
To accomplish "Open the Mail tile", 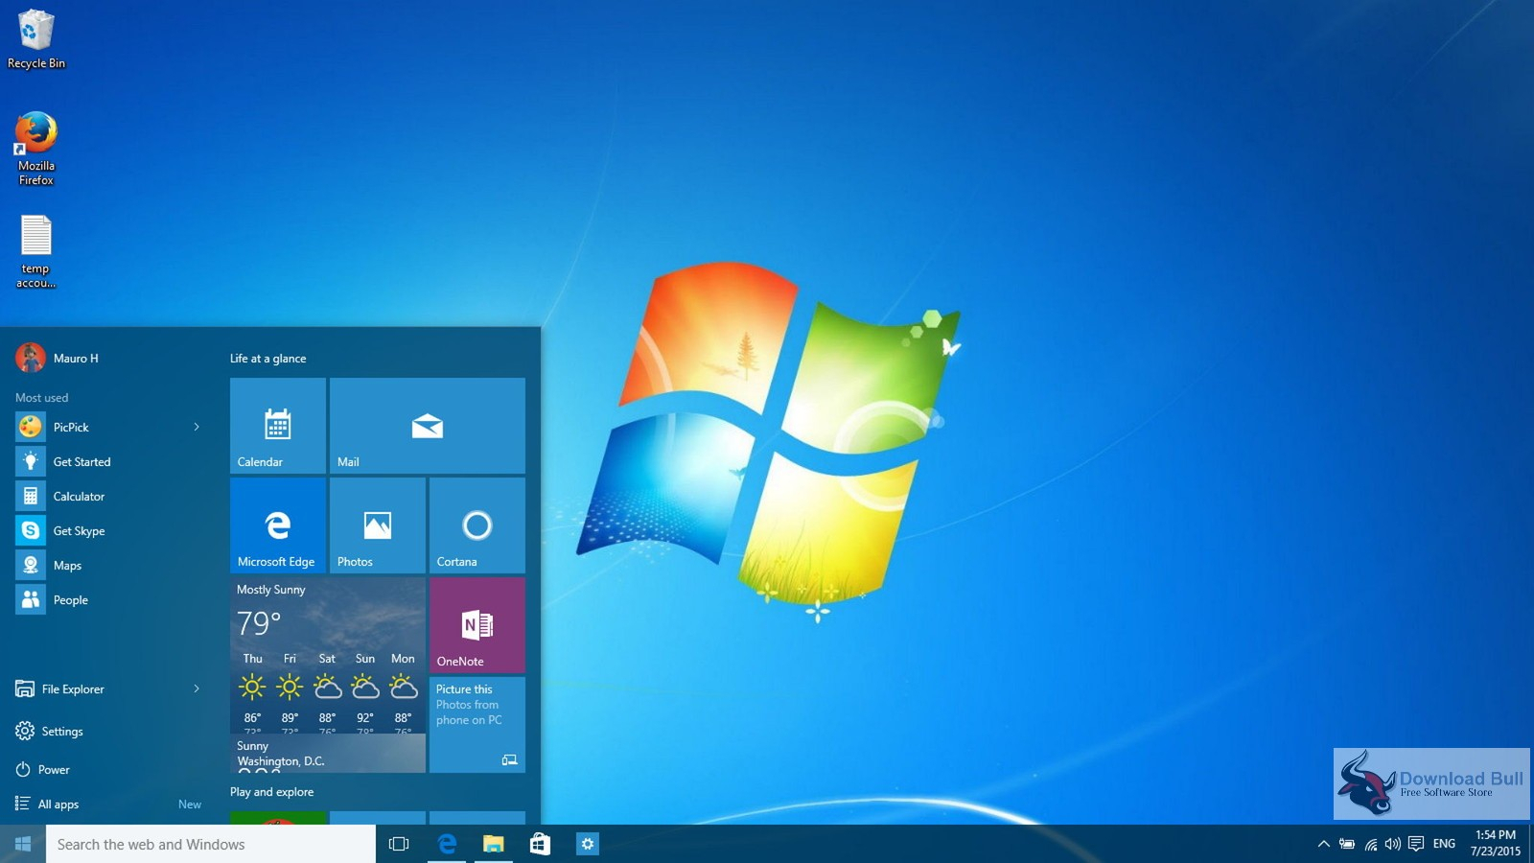I will 428,426.
